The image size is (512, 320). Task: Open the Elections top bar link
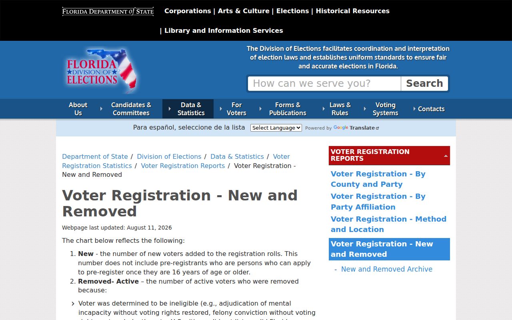[293, 11]
